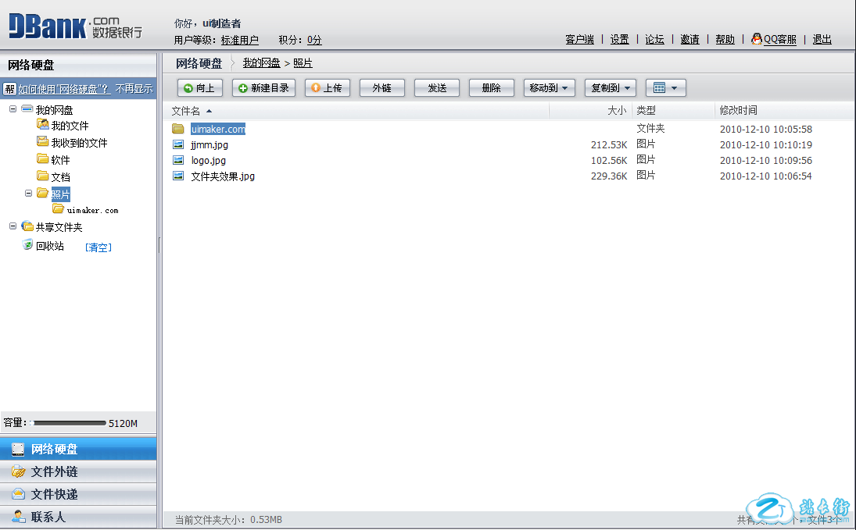Image resolution: width=856 pixels, height=530 pixels.
Task: Open the view mode grid dropdown
Action: pyautogui.click(x=665, y=88)
